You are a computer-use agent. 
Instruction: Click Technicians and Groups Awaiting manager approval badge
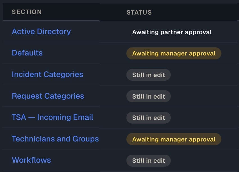(174, 139)
